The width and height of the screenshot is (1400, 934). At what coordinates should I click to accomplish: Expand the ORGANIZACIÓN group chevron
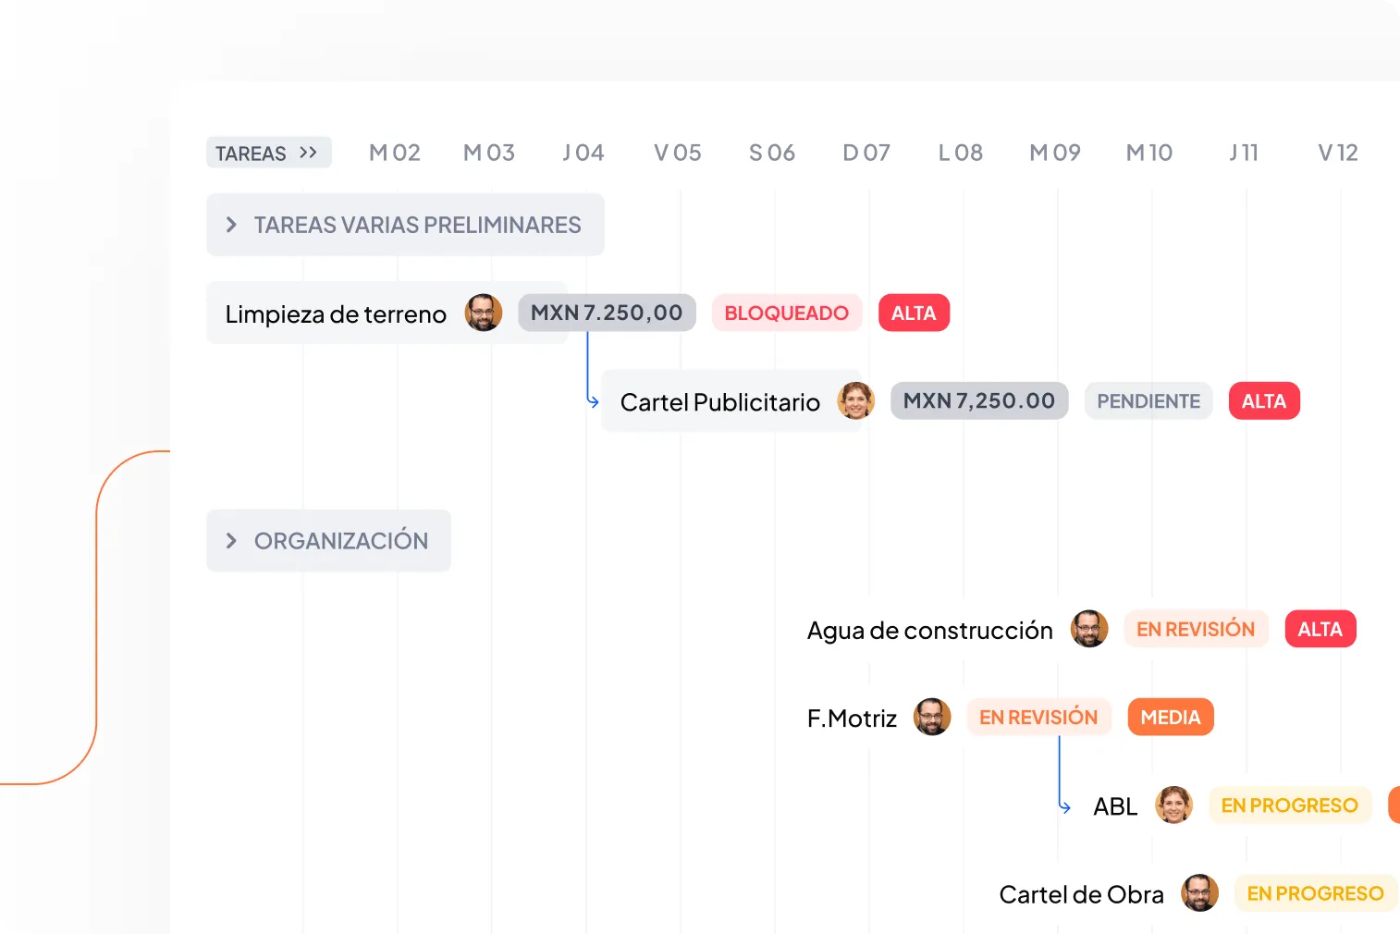click(x=231, y=541)
